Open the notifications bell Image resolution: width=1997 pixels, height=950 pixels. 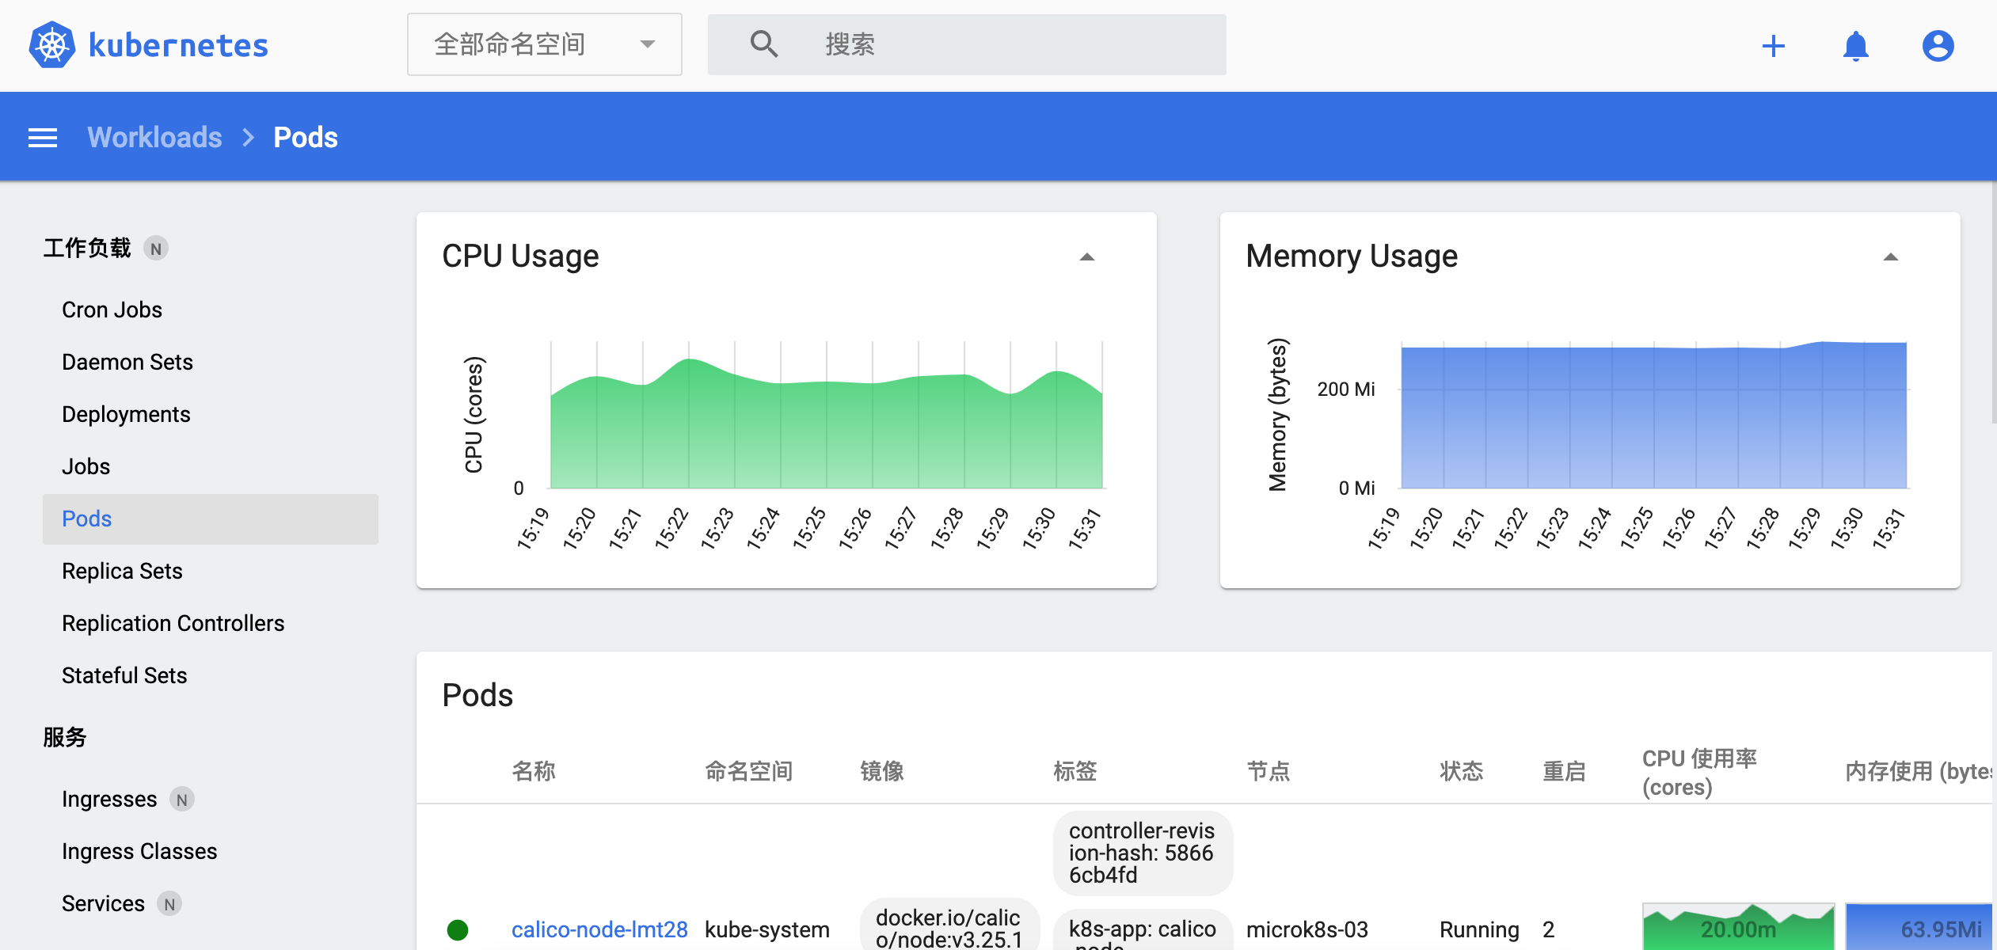coord(1856,45)
